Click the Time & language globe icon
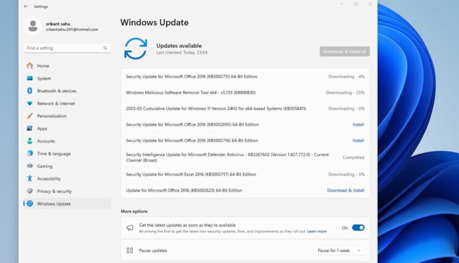 (29, 154)
